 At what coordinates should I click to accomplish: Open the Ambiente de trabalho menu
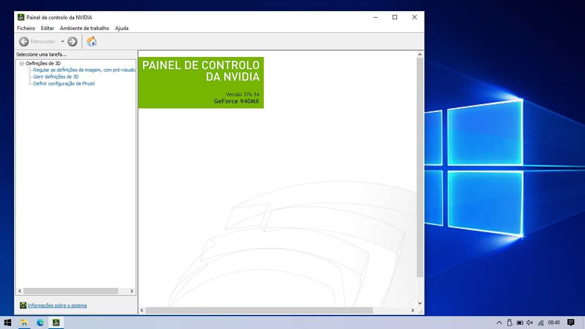click(x=84, y=28)
